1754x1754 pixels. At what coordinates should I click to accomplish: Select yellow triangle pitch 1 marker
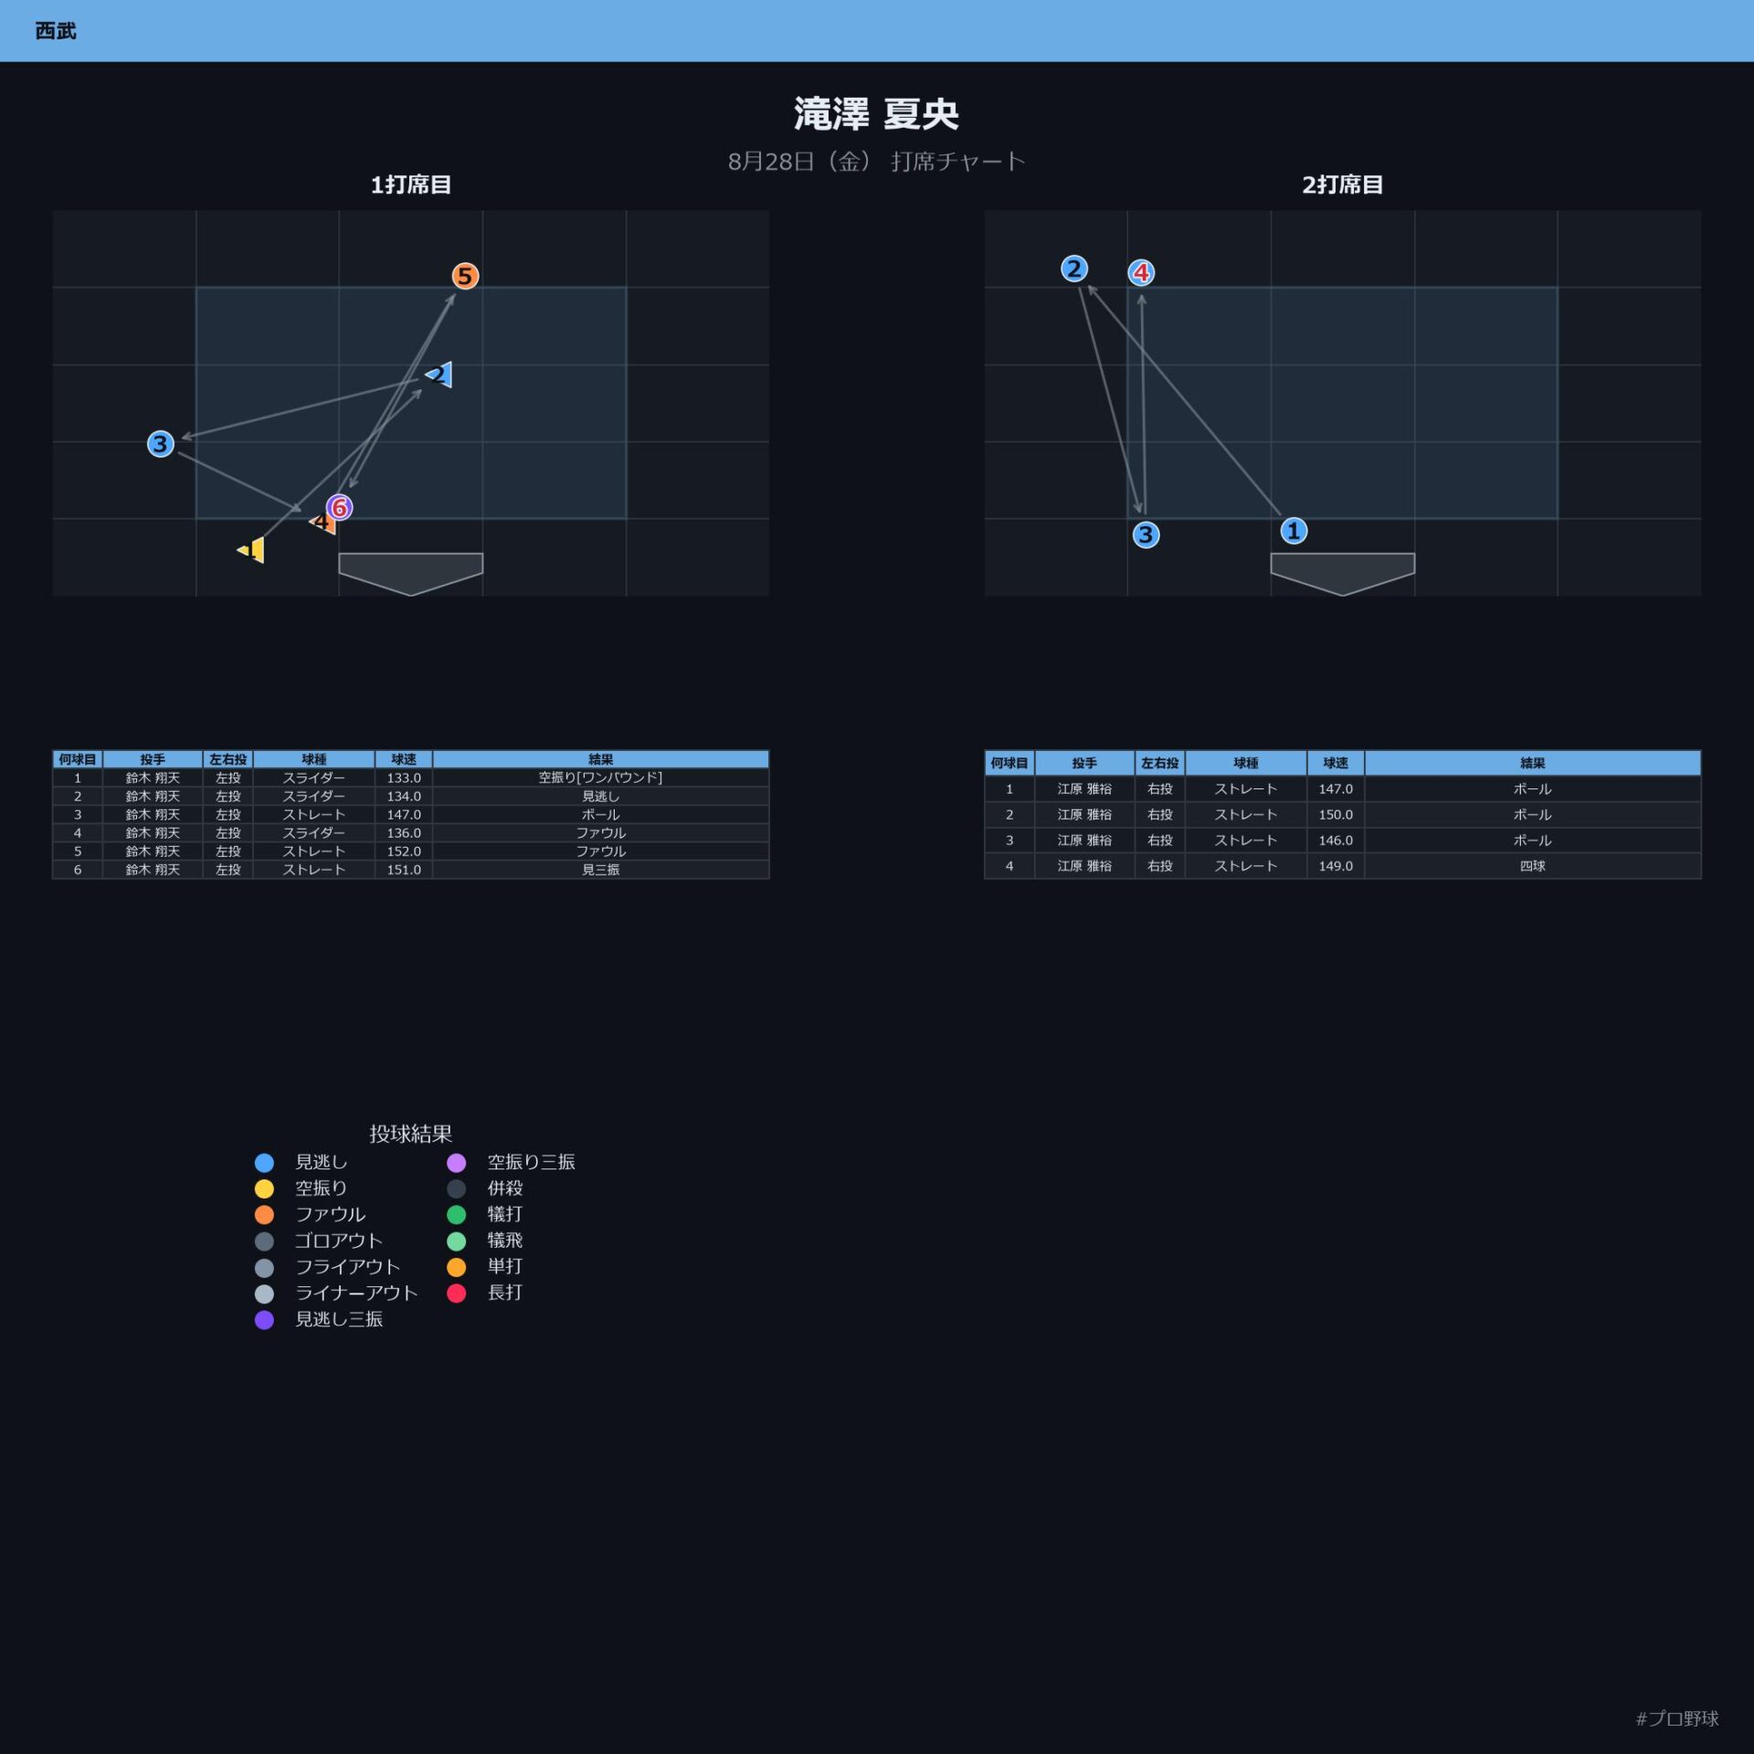click(x=251, y=550)
